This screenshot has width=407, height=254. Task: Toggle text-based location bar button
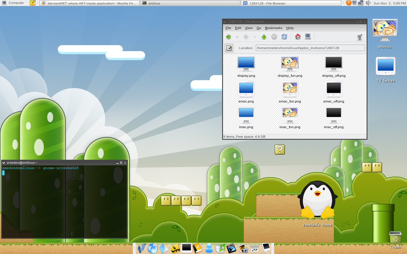229,48
